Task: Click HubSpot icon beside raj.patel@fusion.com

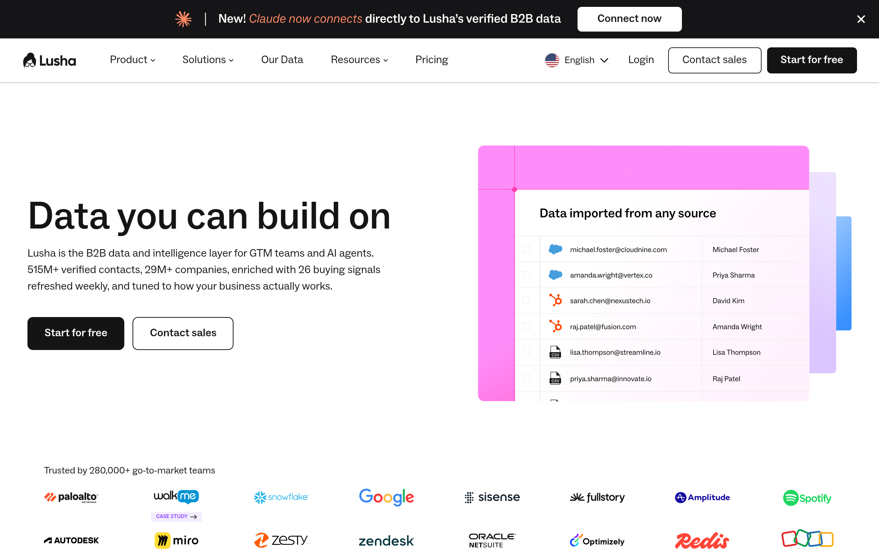Action: (555, 326)
